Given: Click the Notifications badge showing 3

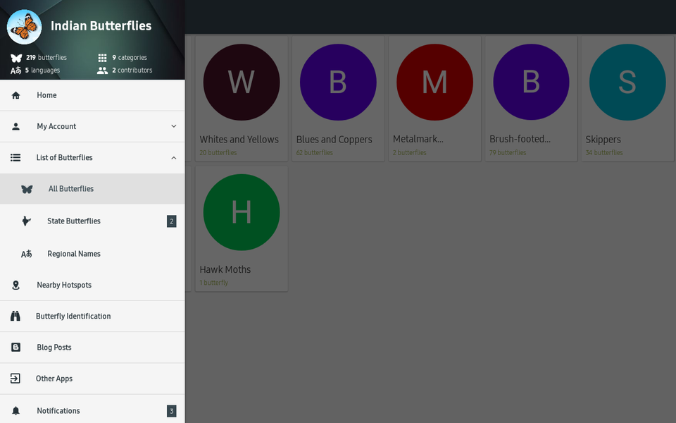Looking at the screenshot, I should [171, 411].
